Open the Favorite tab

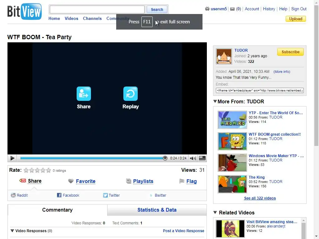tap(86, 181)
